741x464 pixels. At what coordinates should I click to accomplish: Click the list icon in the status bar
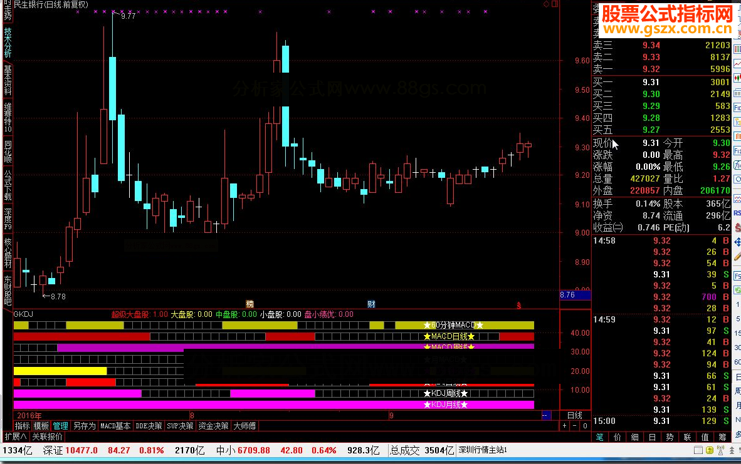698,450
